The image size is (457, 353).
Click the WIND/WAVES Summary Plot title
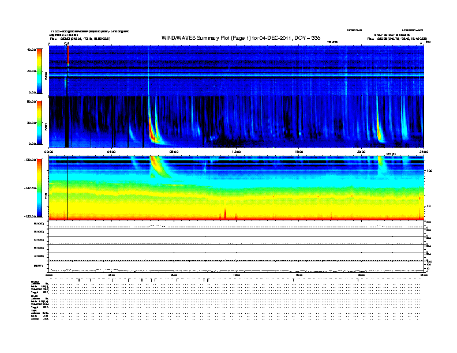(x=241, y=38)
